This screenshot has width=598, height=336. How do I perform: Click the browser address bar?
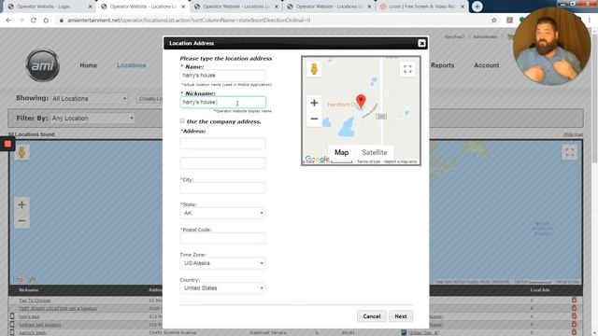point(275,21)
